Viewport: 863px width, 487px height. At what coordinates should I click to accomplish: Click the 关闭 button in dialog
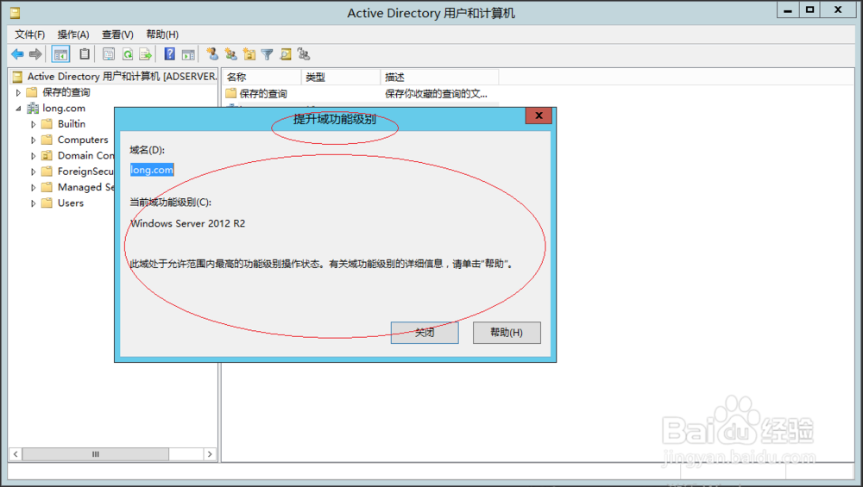(425, 333)
